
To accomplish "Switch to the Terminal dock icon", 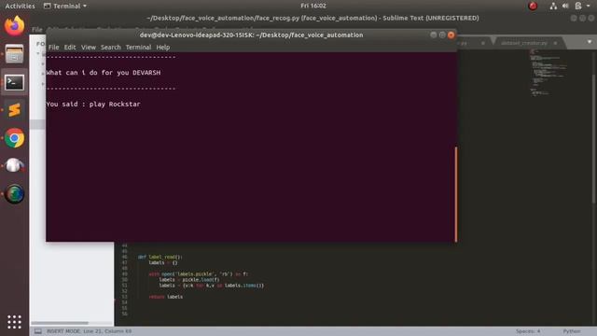I will click(15, 82).
